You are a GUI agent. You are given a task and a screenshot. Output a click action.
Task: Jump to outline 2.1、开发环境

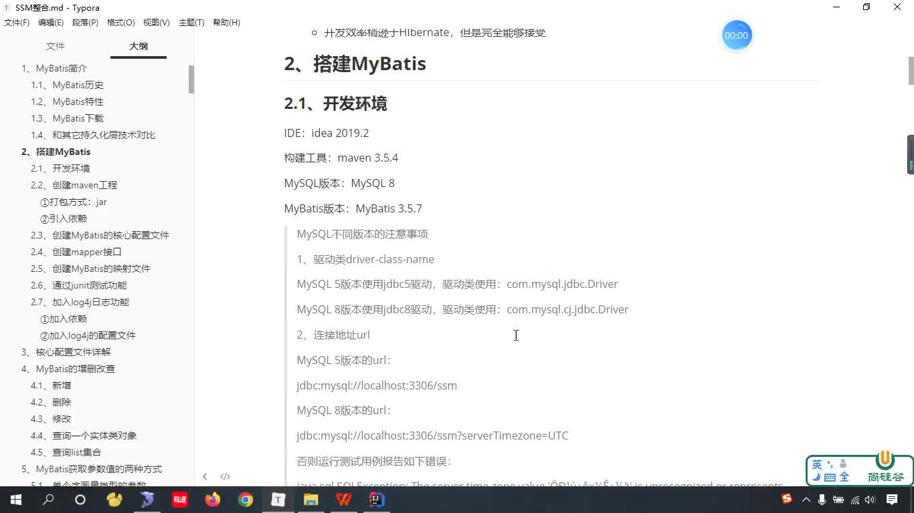click(60, 168)
